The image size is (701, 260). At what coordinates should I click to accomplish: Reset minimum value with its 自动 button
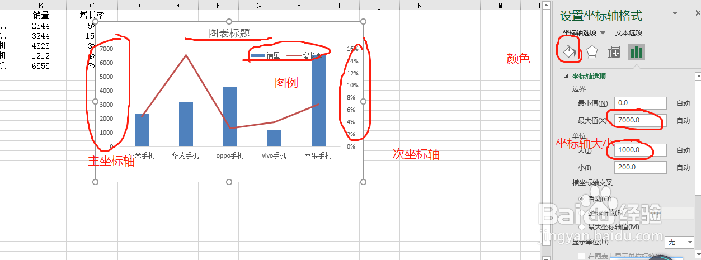(x=683, y=103)
